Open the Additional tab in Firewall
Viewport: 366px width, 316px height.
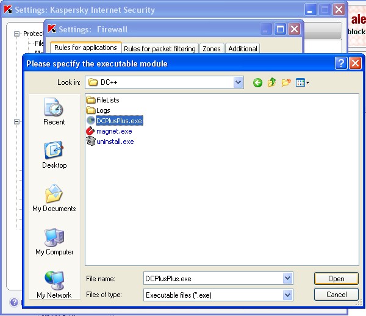coord(243,49)
